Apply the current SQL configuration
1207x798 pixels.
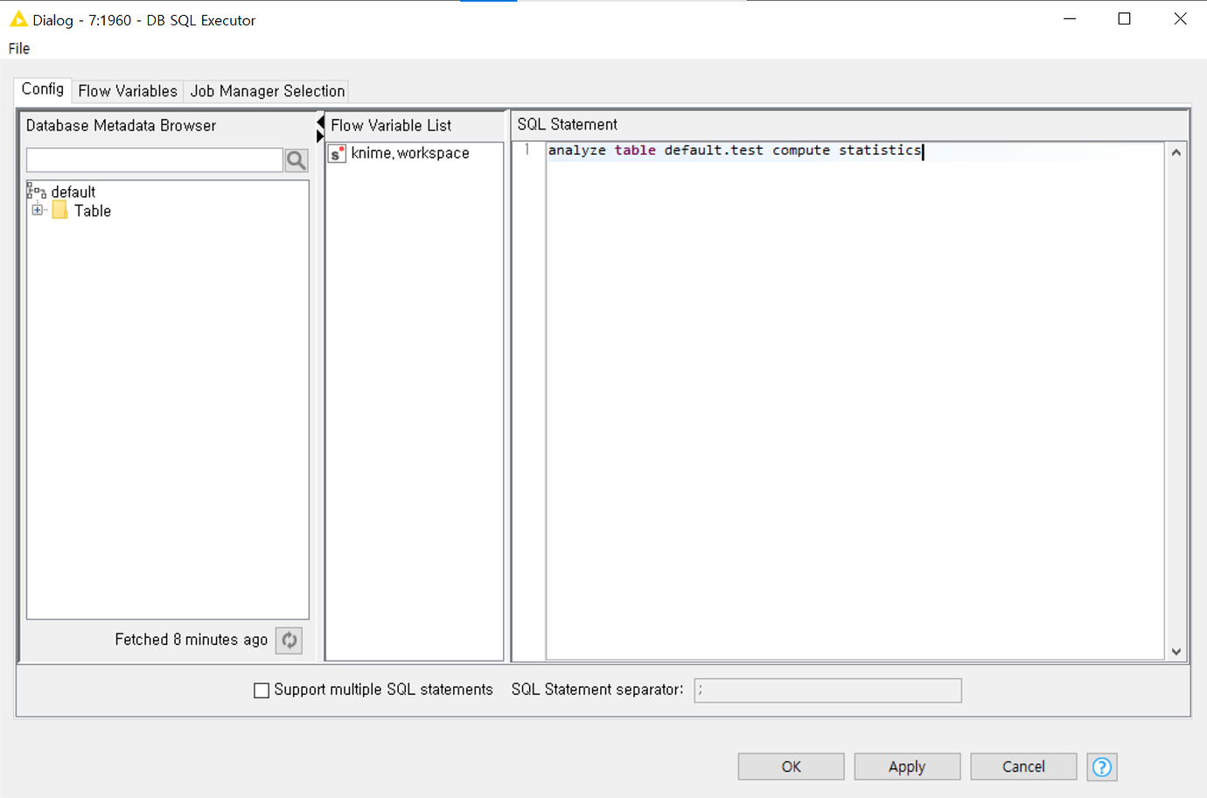tap(907, 766)
